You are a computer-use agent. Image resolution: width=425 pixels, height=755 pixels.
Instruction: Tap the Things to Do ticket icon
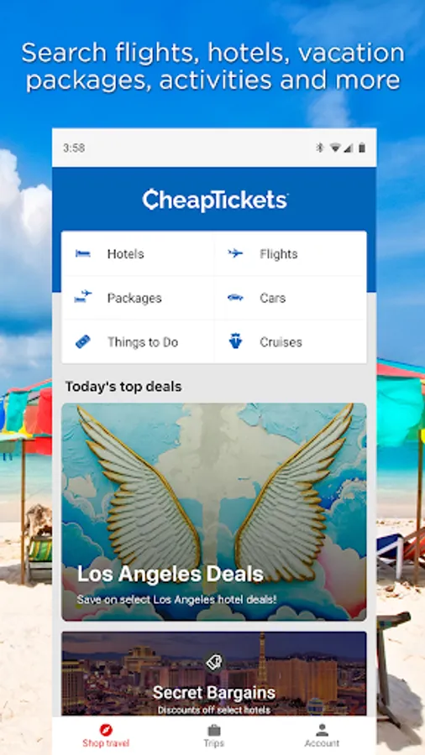click(83, 342)
